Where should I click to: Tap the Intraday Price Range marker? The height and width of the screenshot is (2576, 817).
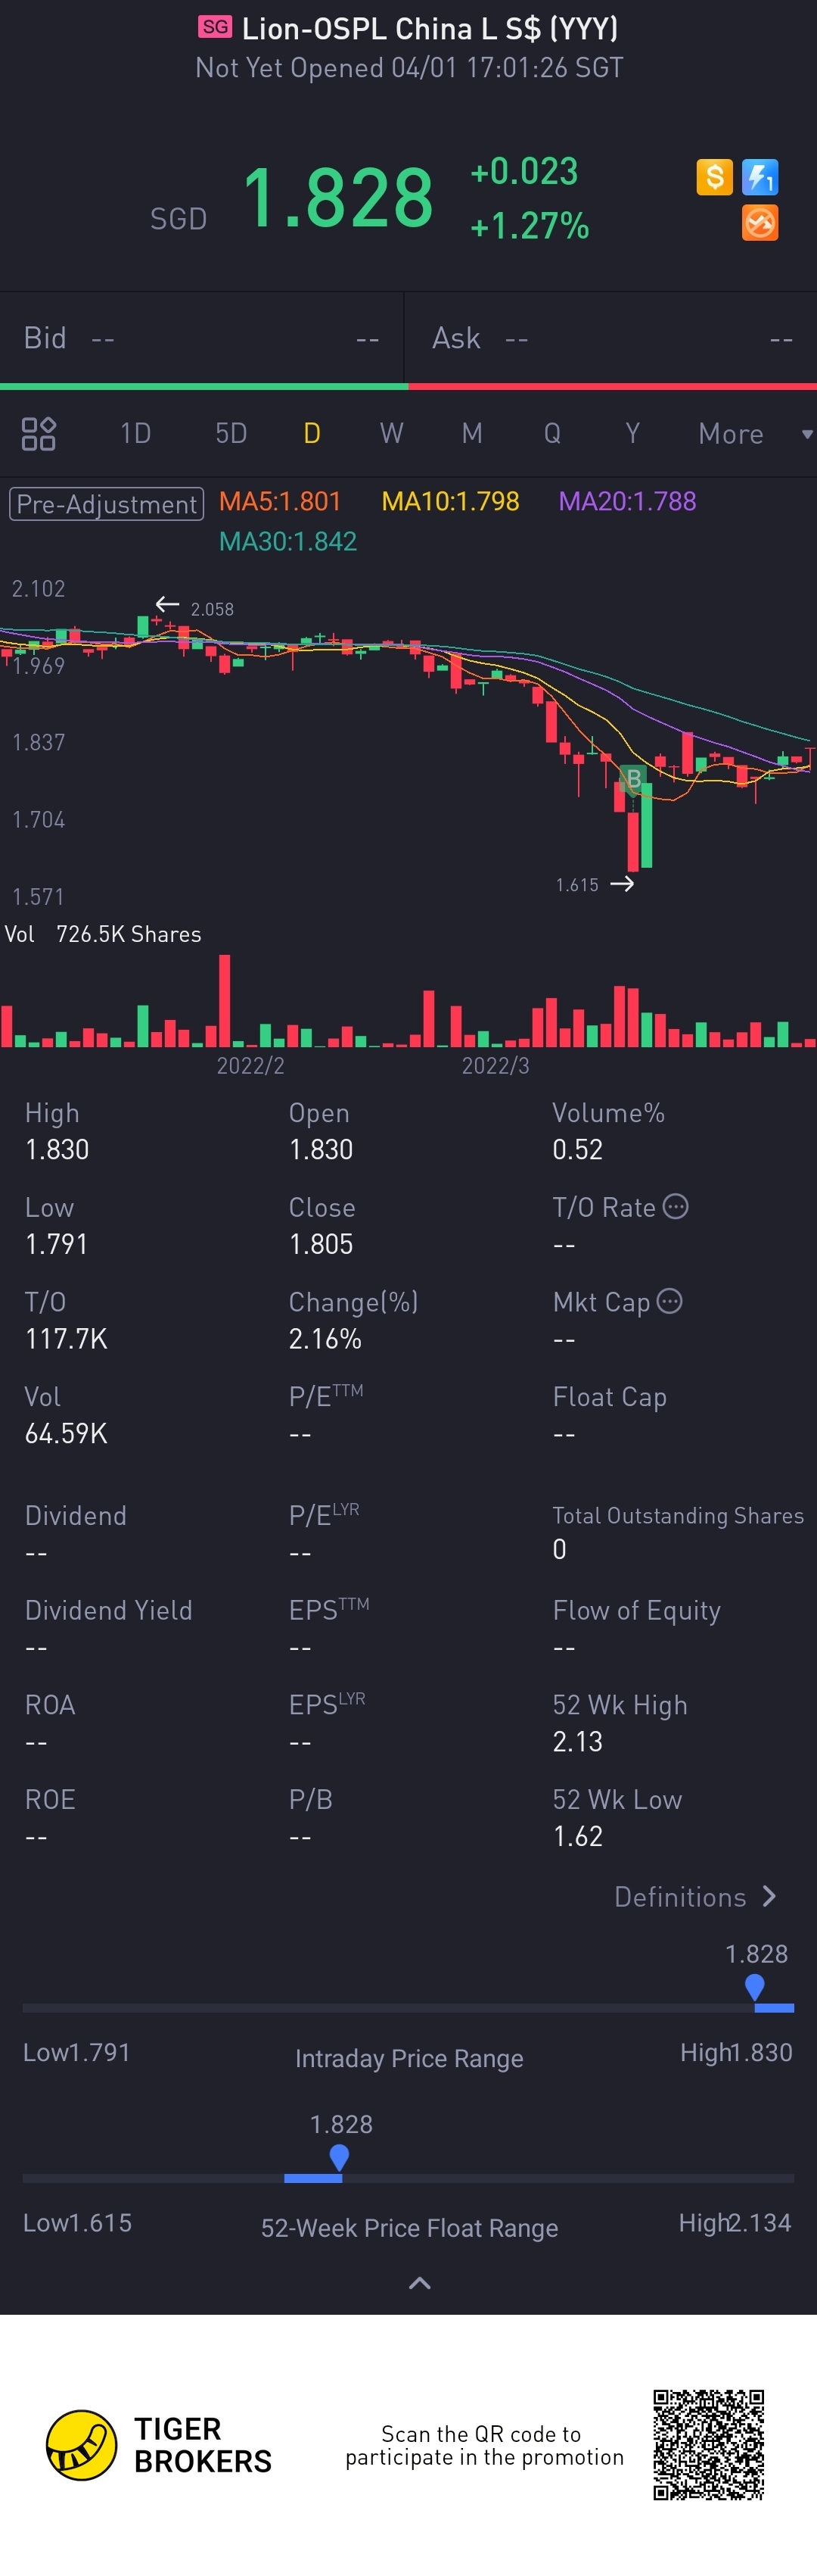tap(755, 1986)
